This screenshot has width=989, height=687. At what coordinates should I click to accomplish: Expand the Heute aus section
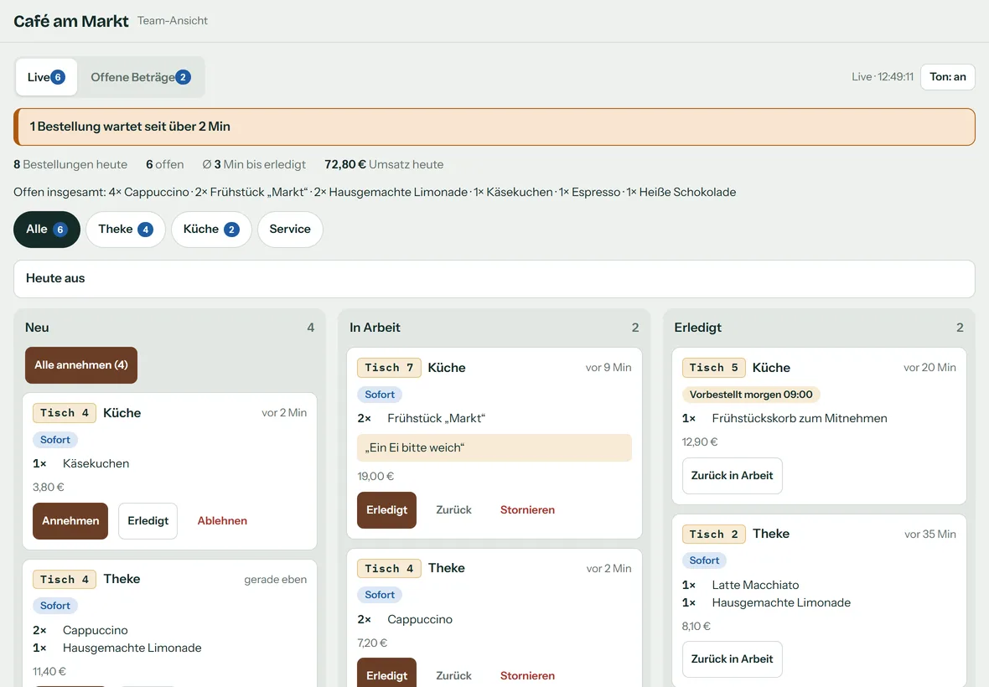pyautogui.click(x=495, y=279)
